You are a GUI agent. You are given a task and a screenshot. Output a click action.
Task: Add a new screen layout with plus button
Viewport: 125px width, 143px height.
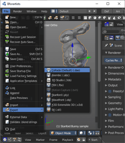[89, 11]
